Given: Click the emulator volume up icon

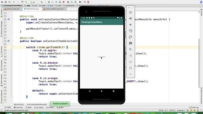Looking at the screenshot, I should (130, 18).
